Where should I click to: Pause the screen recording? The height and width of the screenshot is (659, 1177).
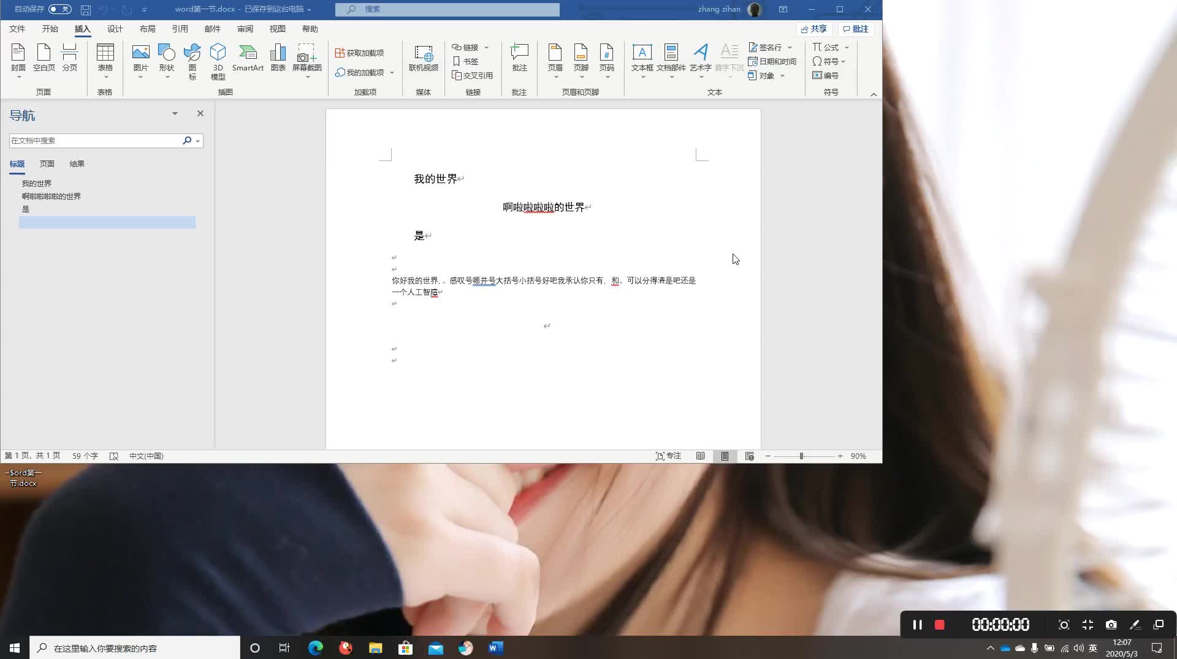(x=917, y=625)
